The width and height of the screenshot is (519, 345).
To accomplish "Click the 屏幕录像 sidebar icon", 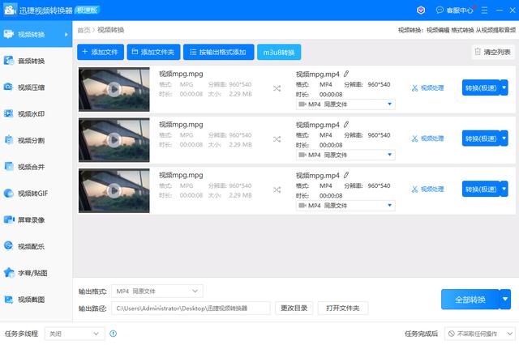I will (x=9, y=219).
